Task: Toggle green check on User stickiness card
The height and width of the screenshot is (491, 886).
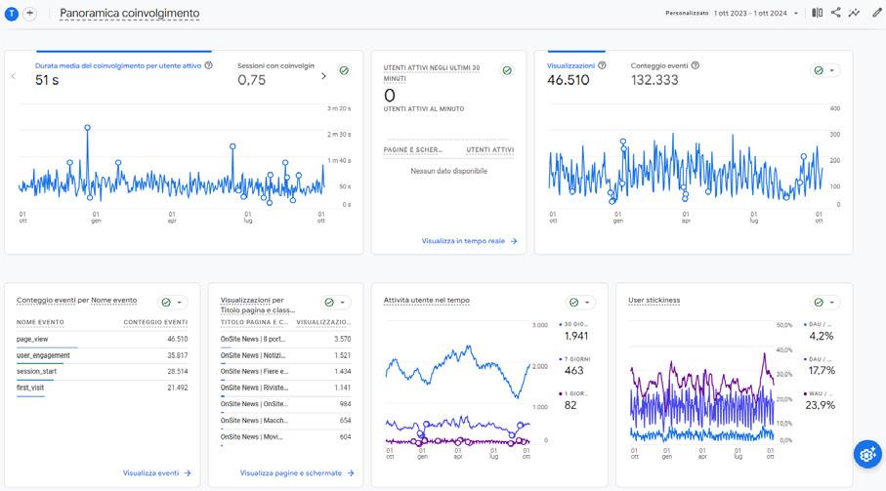Action: point(819,303)
